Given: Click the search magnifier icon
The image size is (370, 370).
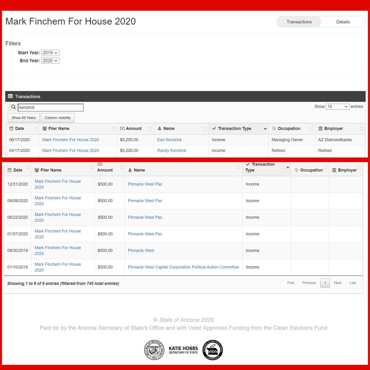Looking at the screenshot, I should click(13, 107).
